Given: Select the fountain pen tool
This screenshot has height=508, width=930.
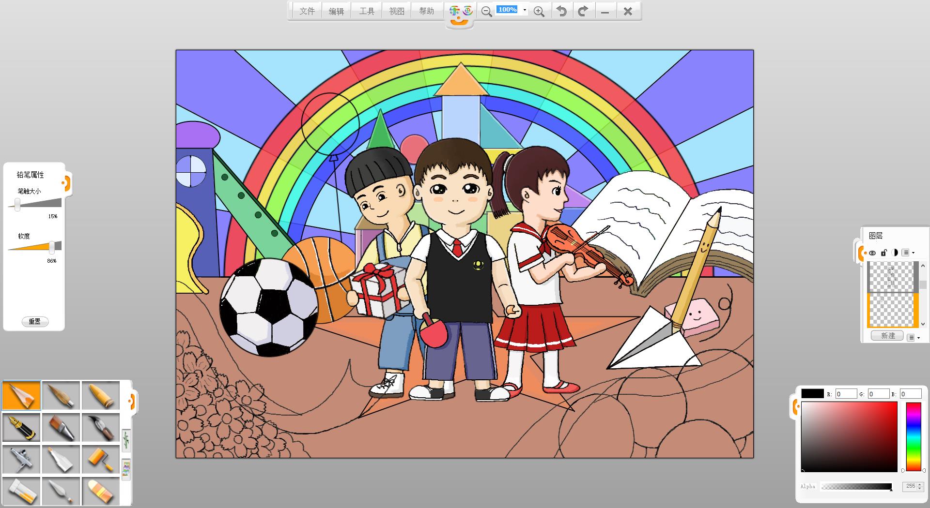Looking at the screenshot, I should [21, 427].
